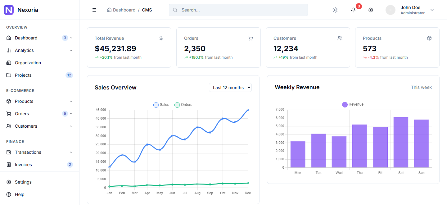
Task: Focus the Search input field
Action: pos(238,10)
